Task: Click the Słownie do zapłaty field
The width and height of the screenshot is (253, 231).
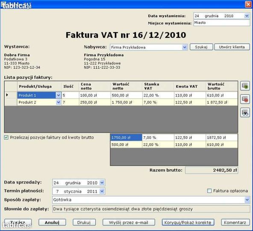Action: (151, 209)
